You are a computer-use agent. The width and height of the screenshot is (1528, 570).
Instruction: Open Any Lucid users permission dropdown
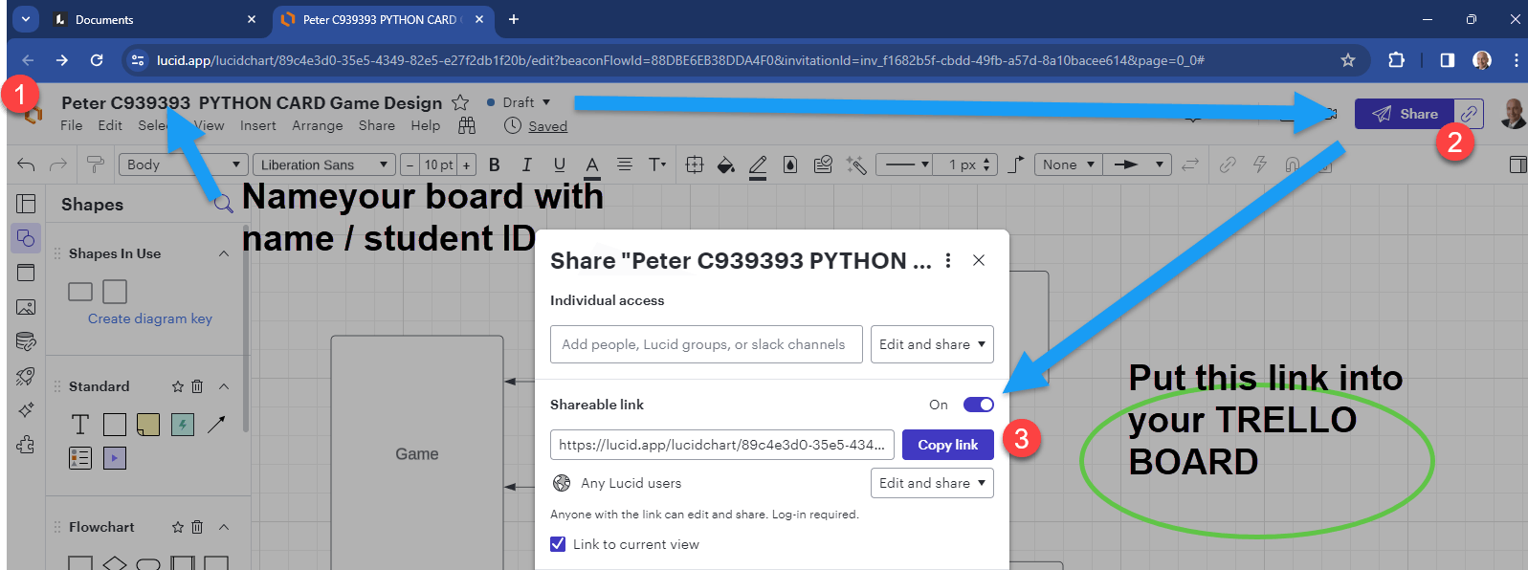click(932, 483)
